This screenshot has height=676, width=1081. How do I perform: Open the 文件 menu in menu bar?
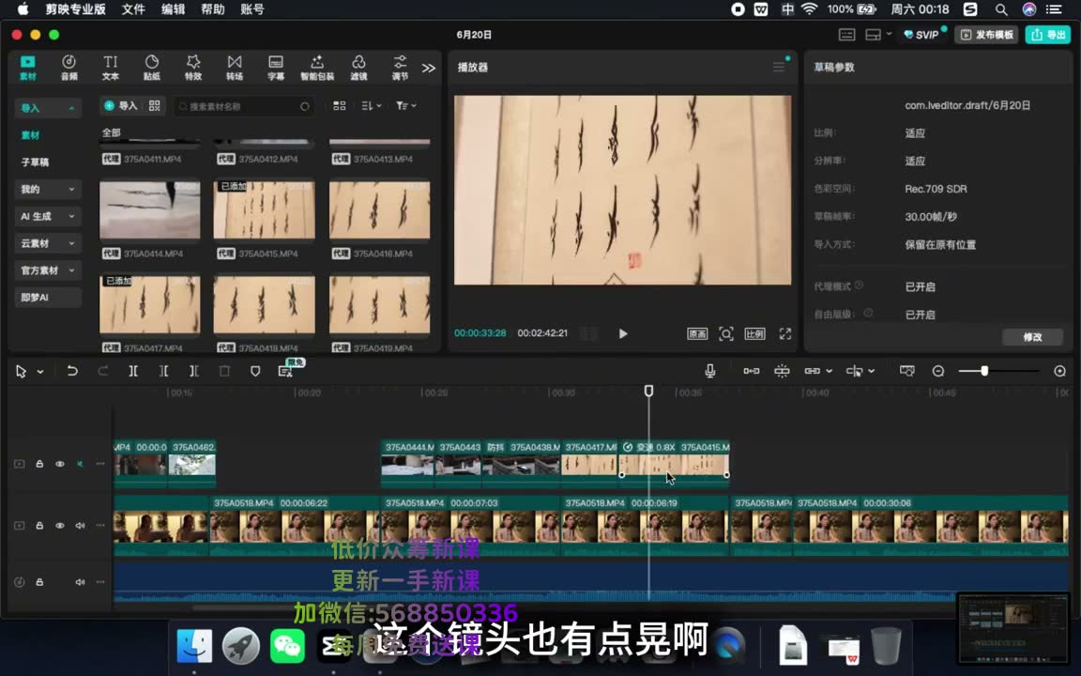click(133, 9)
